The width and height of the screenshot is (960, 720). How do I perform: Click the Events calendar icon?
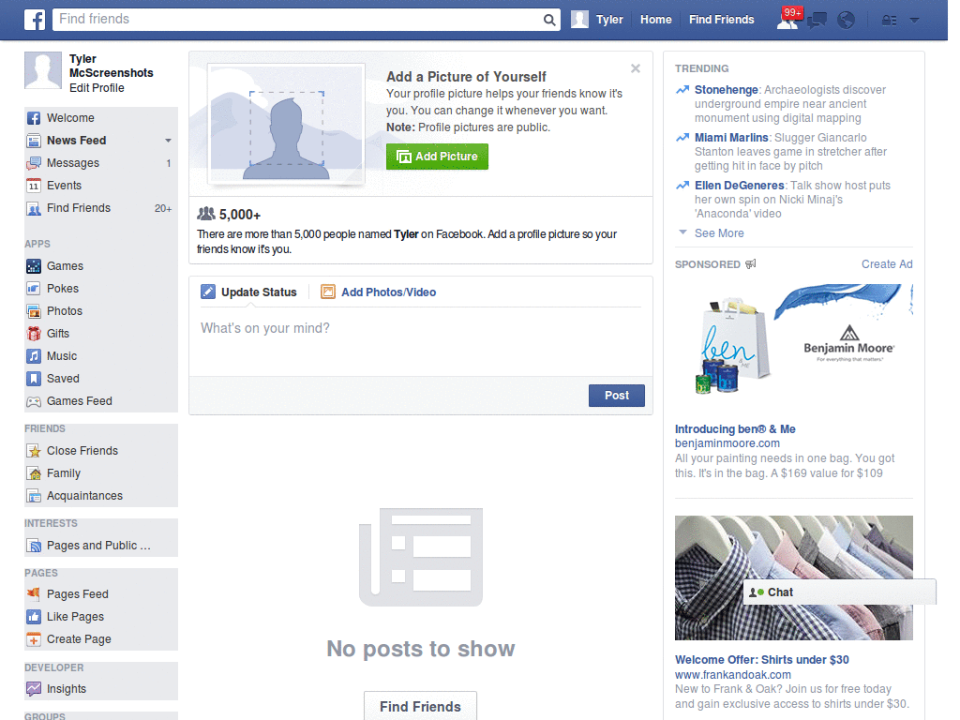pos(34,186)
